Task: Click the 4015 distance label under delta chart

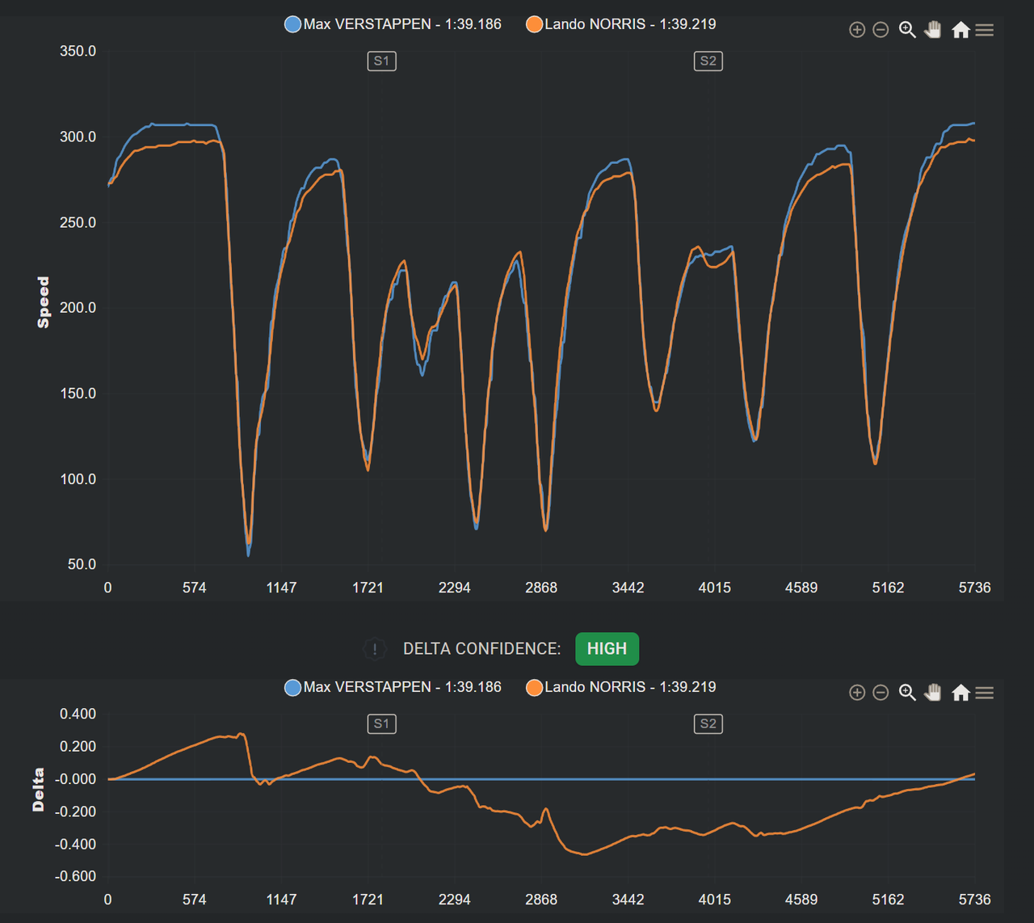Action: click(x=715, y=900)
